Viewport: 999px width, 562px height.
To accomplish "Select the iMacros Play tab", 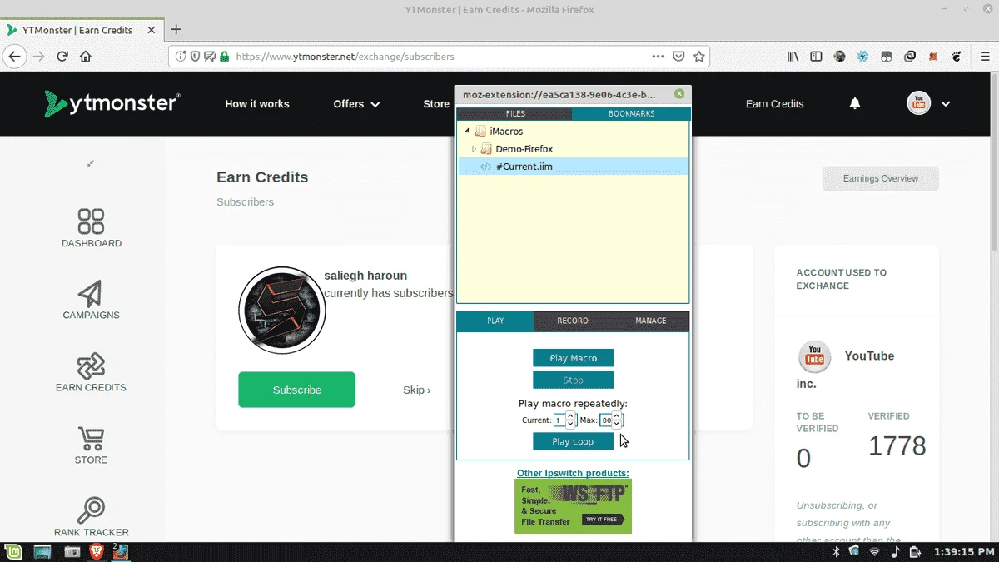I will 495,321.
